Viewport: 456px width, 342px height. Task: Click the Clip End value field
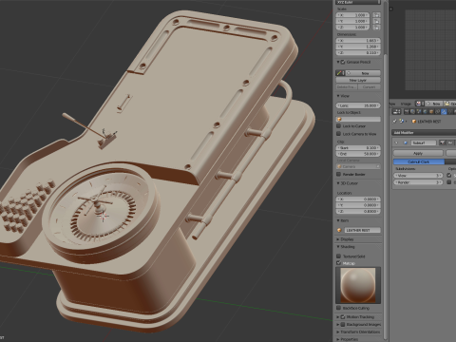[358, 154]
